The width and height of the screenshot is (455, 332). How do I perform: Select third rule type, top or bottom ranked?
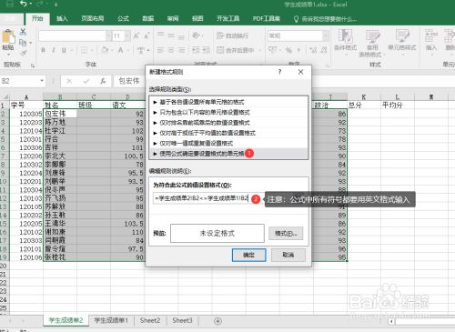[x=228, y=123]
